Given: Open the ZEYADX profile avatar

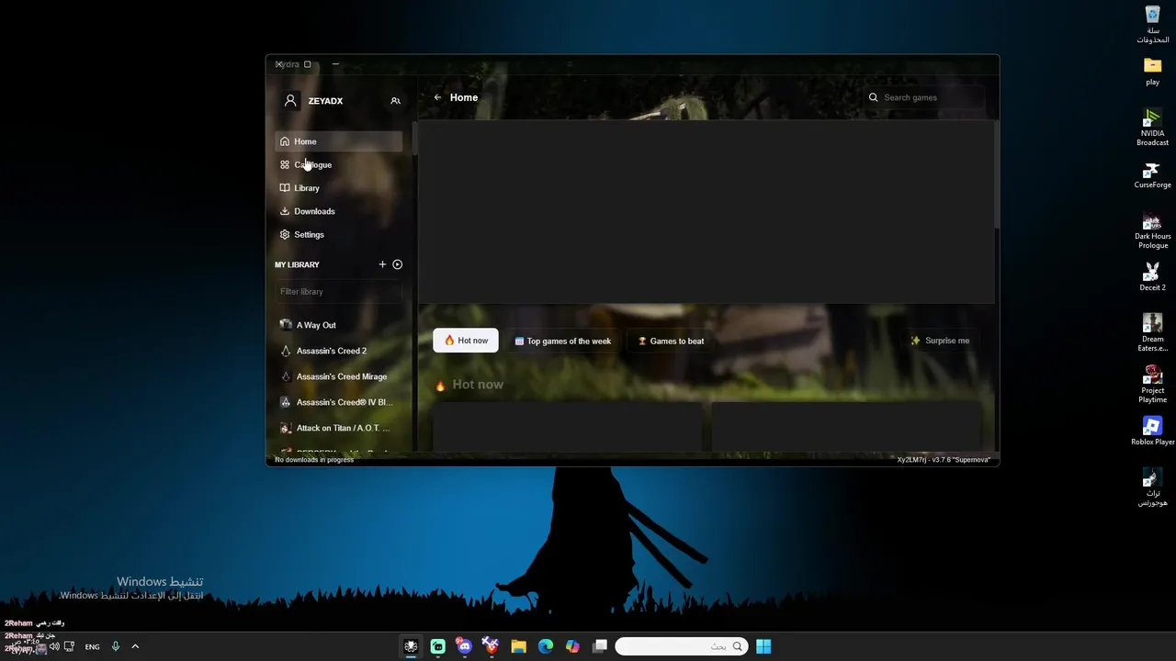Looking at the screenshot, I should [x=290, y=101].
